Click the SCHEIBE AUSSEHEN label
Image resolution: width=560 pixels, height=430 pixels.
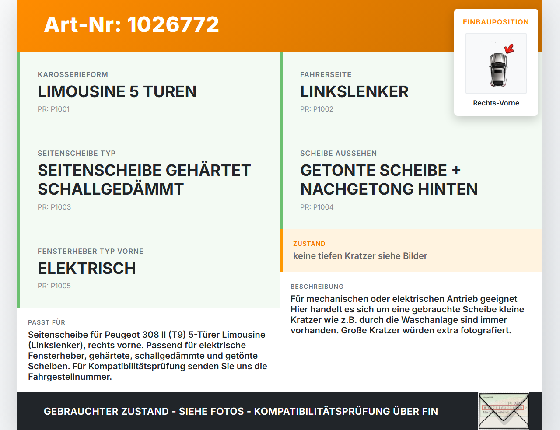[338, 153]
